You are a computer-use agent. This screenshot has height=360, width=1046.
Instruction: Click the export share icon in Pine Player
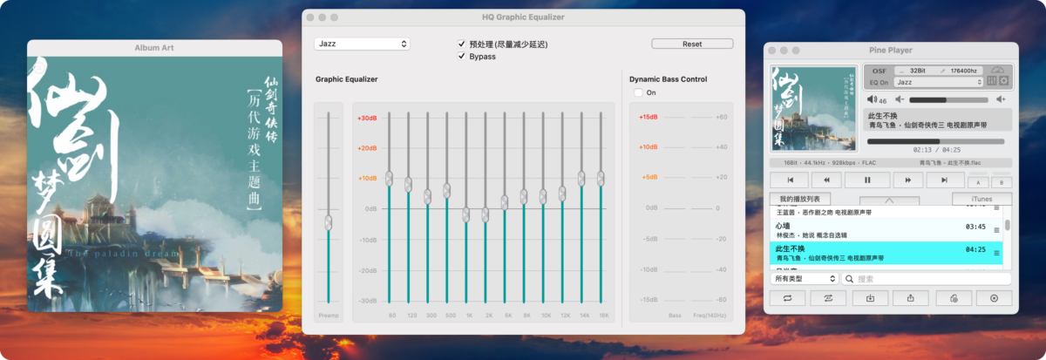pyautogui.click(x=911, y=298)
